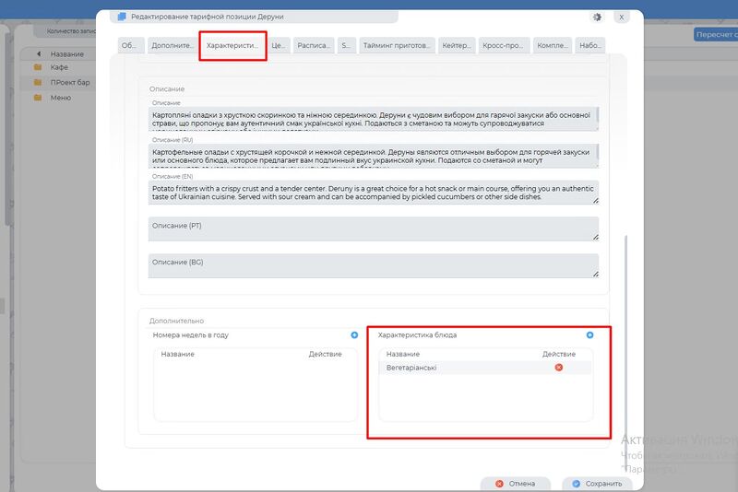This screenshot has height=492, width=738.
Task: Click the gear settings icon in dialog header
Action: pos(596,17)
